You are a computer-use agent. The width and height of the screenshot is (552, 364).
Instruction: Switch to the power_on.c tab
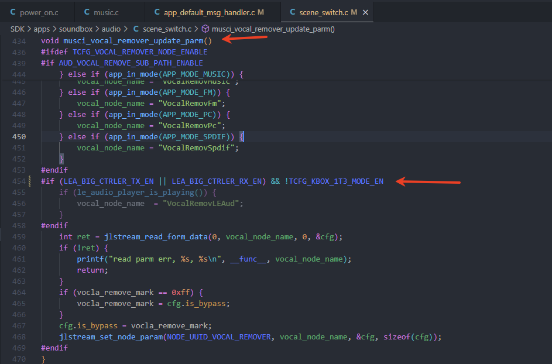pos(37,12)
